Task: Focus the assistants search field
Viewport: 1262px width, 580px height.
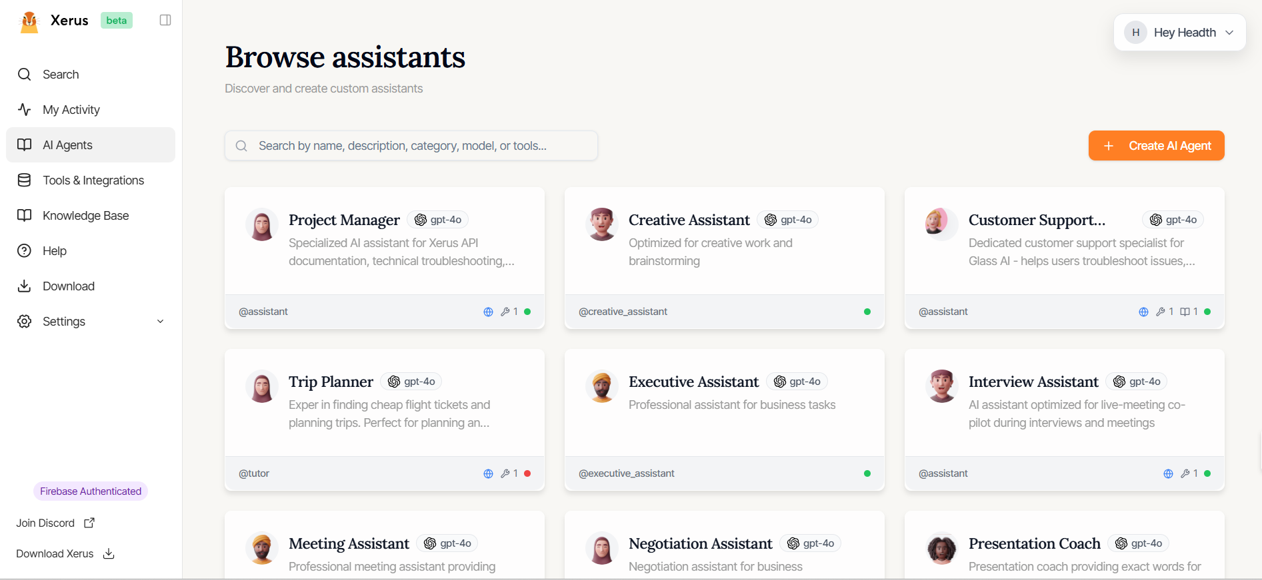Action: (411, 146)
